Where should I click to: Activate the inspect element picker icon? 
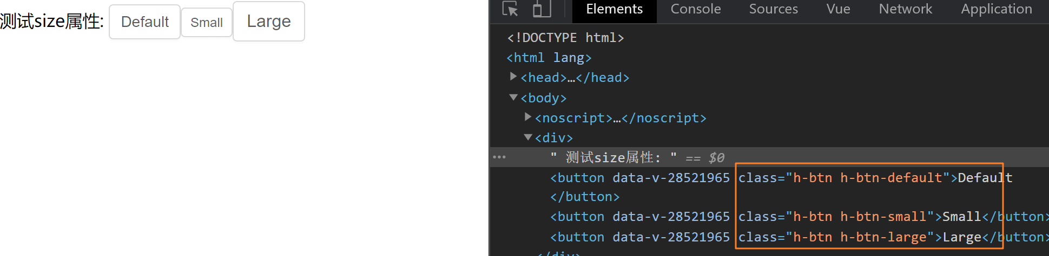tap(510, 9)
